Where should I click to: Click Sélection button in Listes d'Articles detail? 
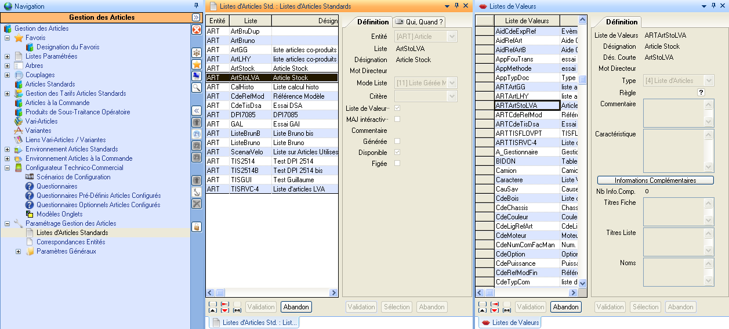397,307
